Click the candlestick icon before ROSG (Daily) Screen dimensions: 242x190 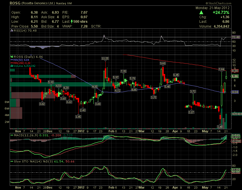[x=12, y=57]
